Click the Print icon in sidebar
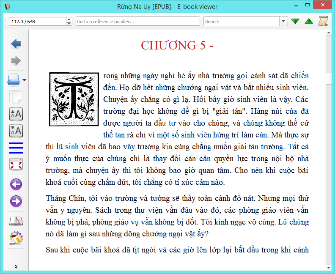 [14, 80]
